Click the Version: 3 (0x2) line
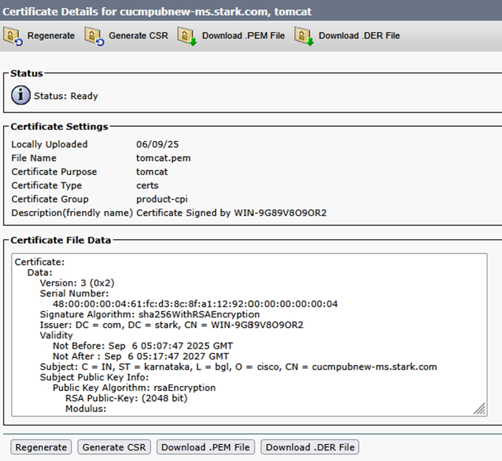The image size is (502, 461). pyautogui.click(x=77, y=283)
